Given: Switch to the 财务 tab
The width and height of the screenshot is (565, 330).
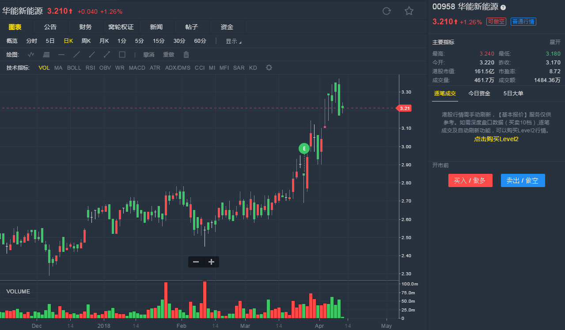Looking at the screenshot, I should point(85,26).
